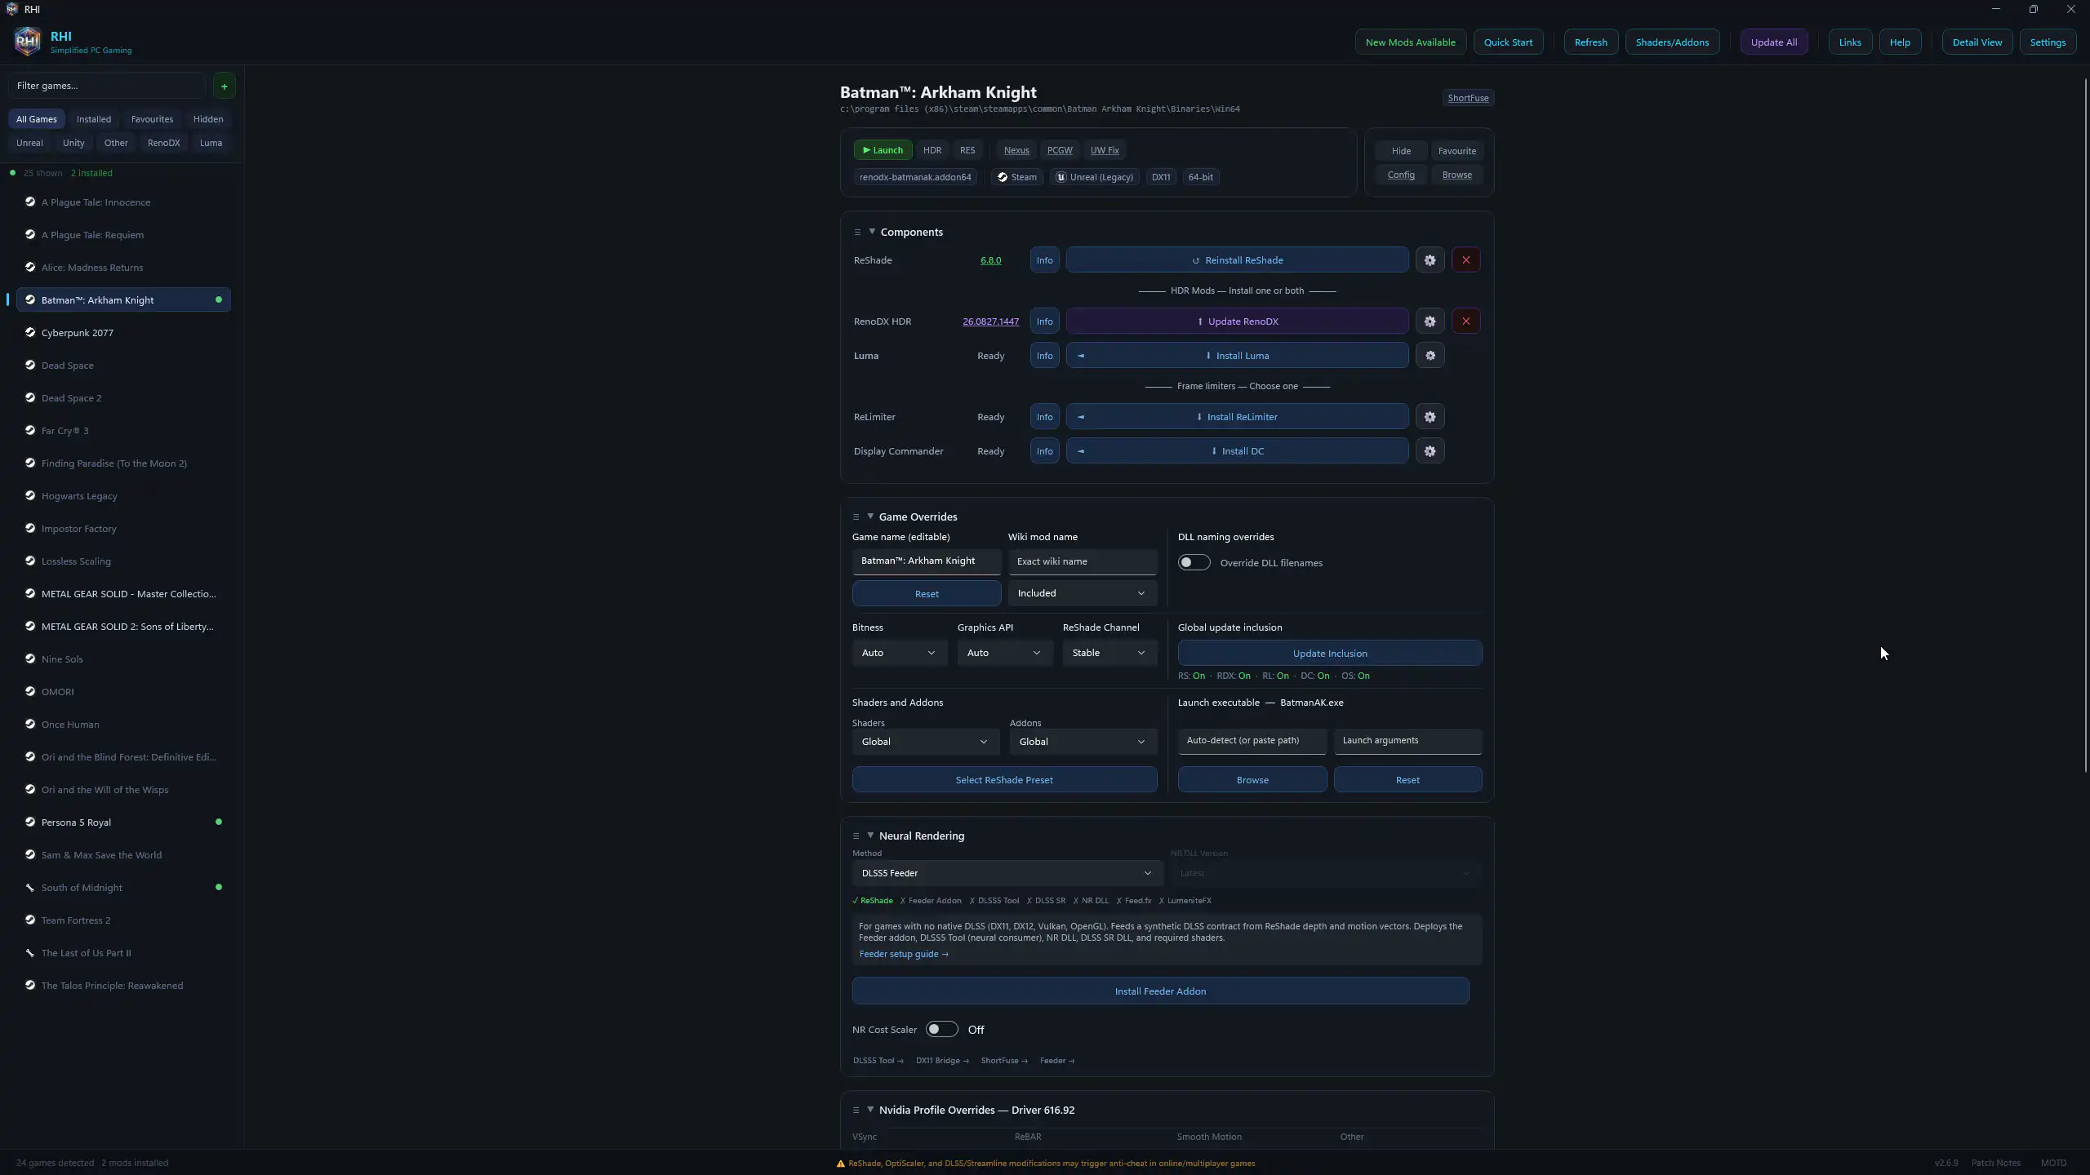Click Game Overrides drag handle icon
2090x1175 pixels.
pos(856,517)
